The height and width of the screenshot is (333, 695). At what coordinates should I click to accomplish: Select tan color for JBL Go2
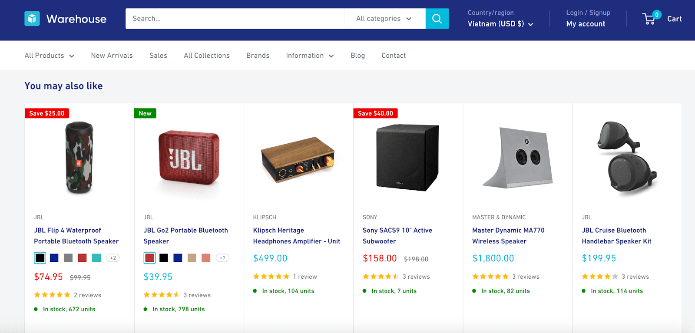[192, 258]
